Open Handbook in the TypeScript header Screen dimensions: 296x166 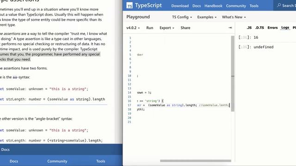pyautogui.click(x=213, y=6)
